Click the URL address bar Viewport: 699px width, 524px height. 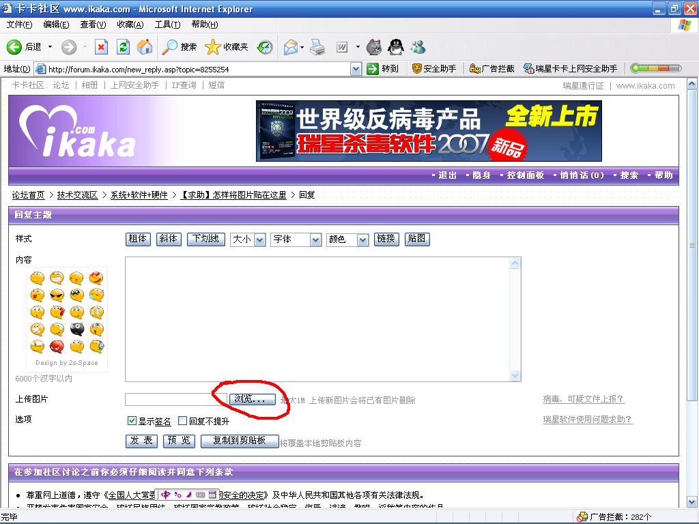coord(199,69)
